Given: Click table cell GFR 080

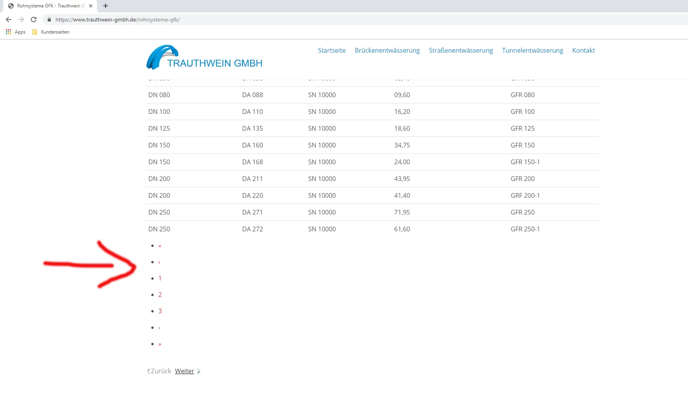Looking at the screenshot, I should 523,95.
